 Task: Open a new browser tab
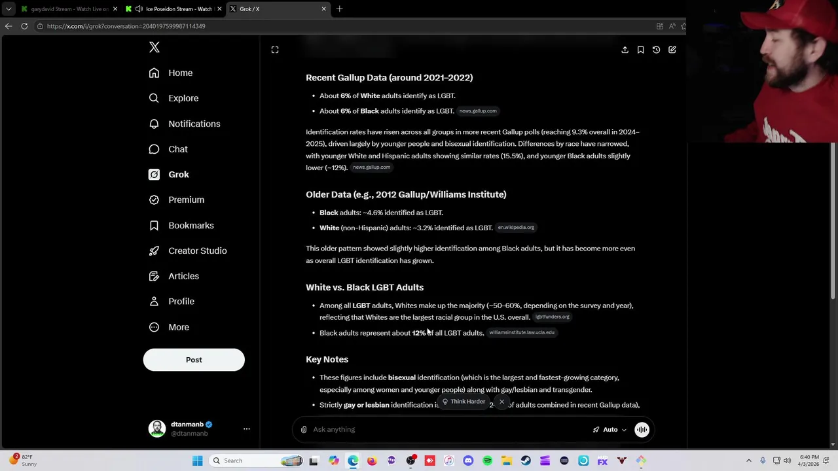tap(339, 9)
